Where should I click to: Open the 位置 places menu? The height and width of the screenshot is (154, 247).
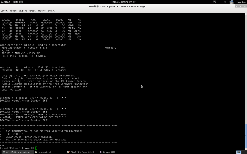pyautogui.click(x=15, y=2)
